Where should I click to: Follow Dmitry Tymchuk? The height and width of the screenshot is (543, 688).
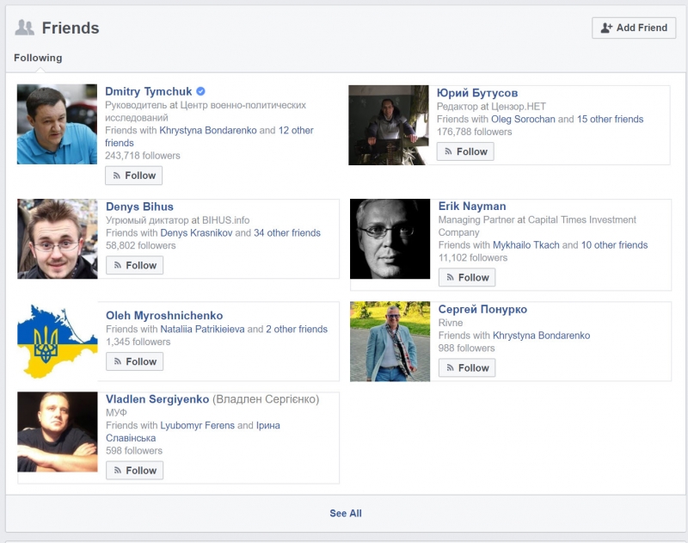click(133, 176)
